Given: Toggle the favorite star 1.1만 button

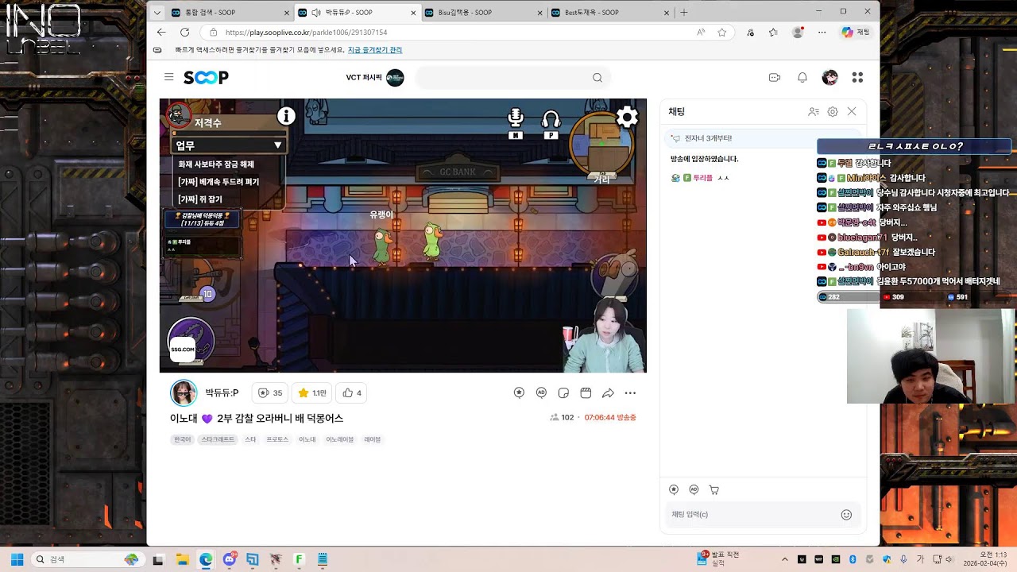Looking at the screenshot, I should [311, 392].
